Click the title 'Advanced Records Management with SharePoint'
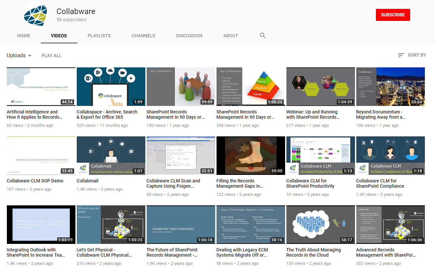 click(386, 252)
